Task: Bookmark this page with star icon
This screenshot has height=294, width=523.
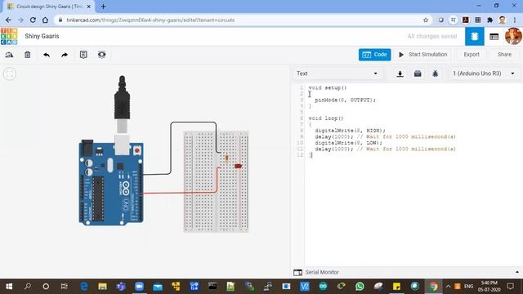Action: [426, 20]
